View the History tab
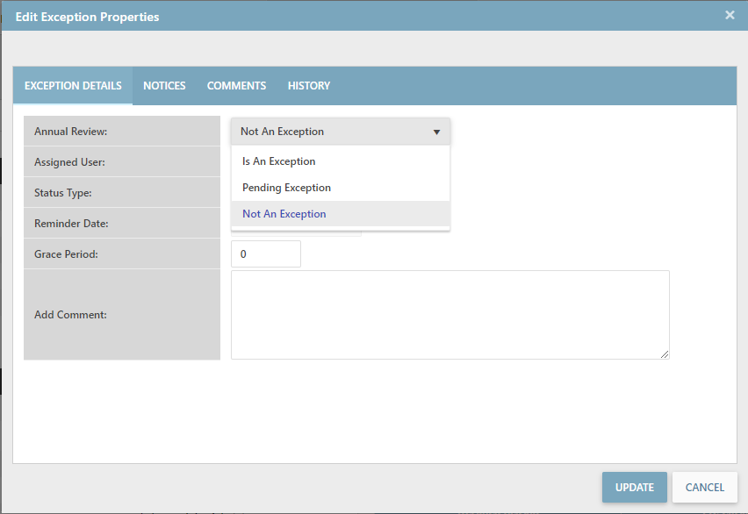The height and width of the screenshot is (514, 748). pos(309,86)
